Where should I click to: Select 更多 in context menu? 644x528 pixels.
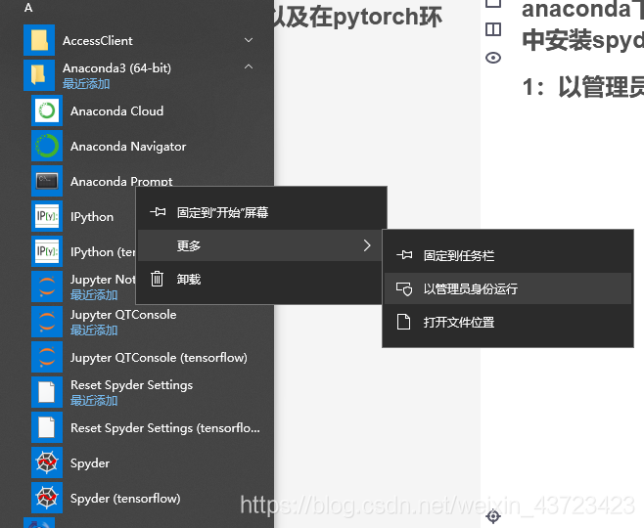pyautogui.click(x=261, y=245)
